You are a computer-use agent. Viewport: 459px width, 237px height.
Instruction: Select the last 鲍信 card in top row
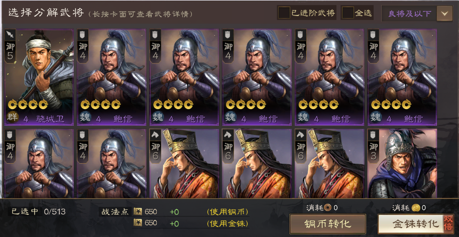[402, 77]
